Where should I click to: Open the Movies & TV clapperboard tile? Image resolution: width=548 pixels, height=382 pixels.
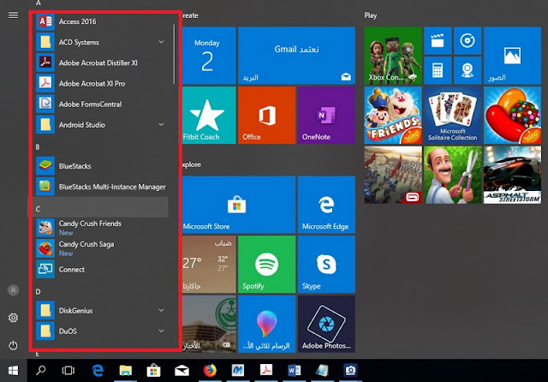[x=438, y=41]
